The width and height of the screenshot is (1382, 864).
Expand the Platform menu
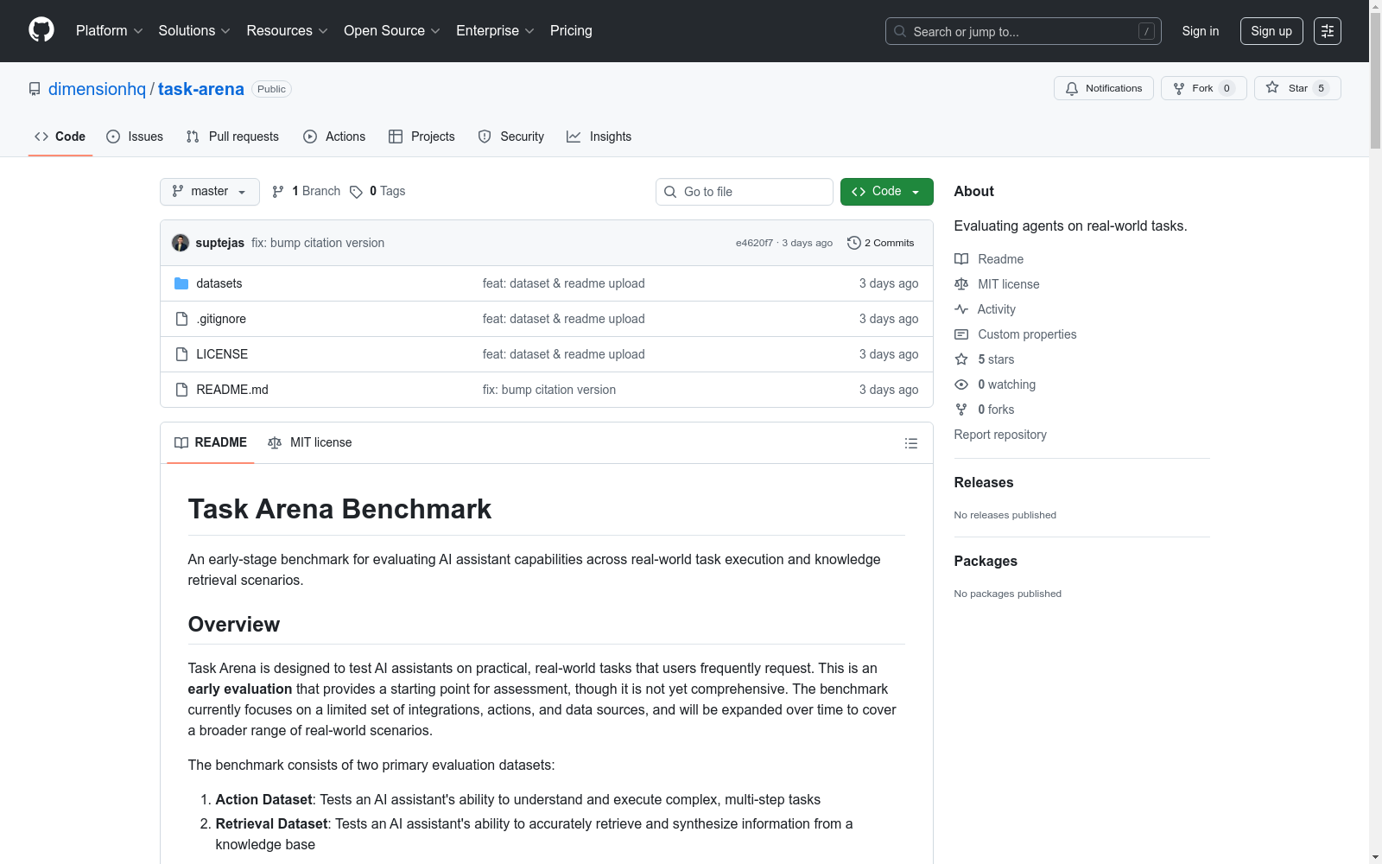(109, 31)
